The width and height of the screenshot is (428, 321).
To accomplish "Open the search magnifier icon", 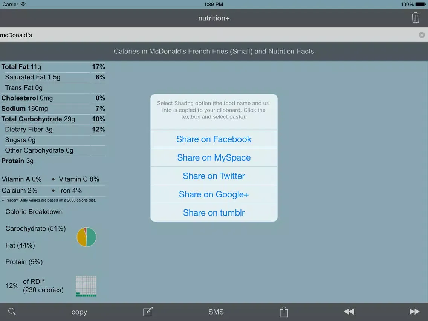I will tap(12, 312).
